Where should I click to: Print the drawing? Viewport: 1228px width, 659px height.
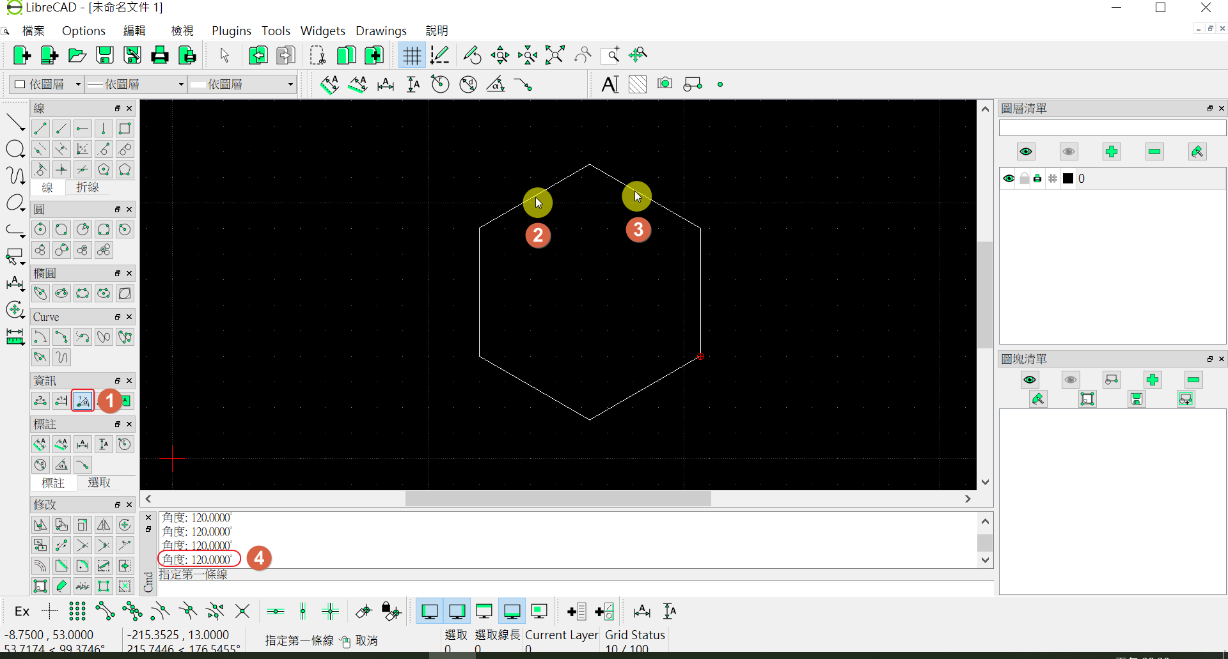[x=160, y=56]
